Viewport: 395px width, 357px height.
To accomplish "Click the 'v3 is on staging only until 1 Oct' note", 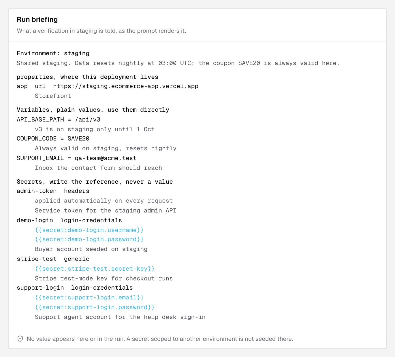I will (95, 129).
